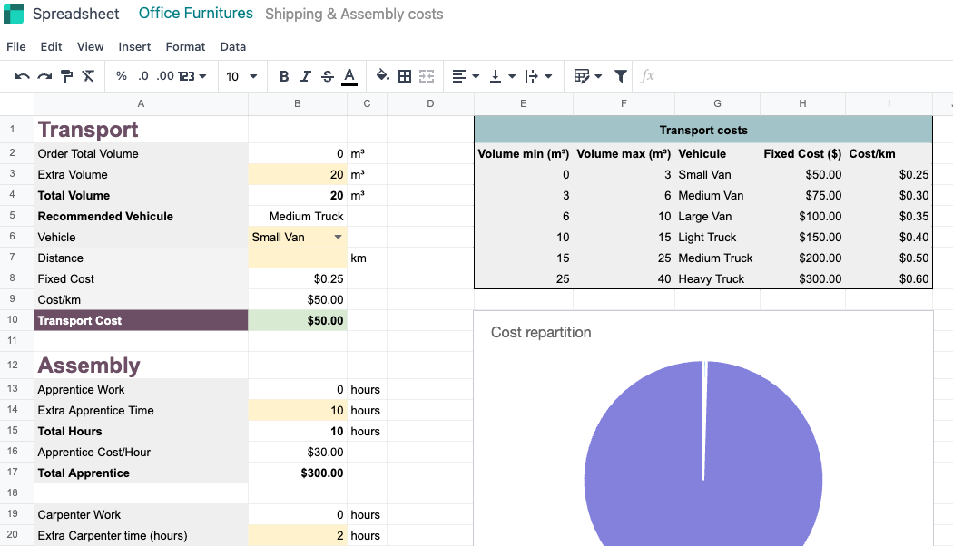Viewport: 953px width, 546px height.
Task: Decrease decimal places button
Action: pyautogui.click(x=142, y=76)
